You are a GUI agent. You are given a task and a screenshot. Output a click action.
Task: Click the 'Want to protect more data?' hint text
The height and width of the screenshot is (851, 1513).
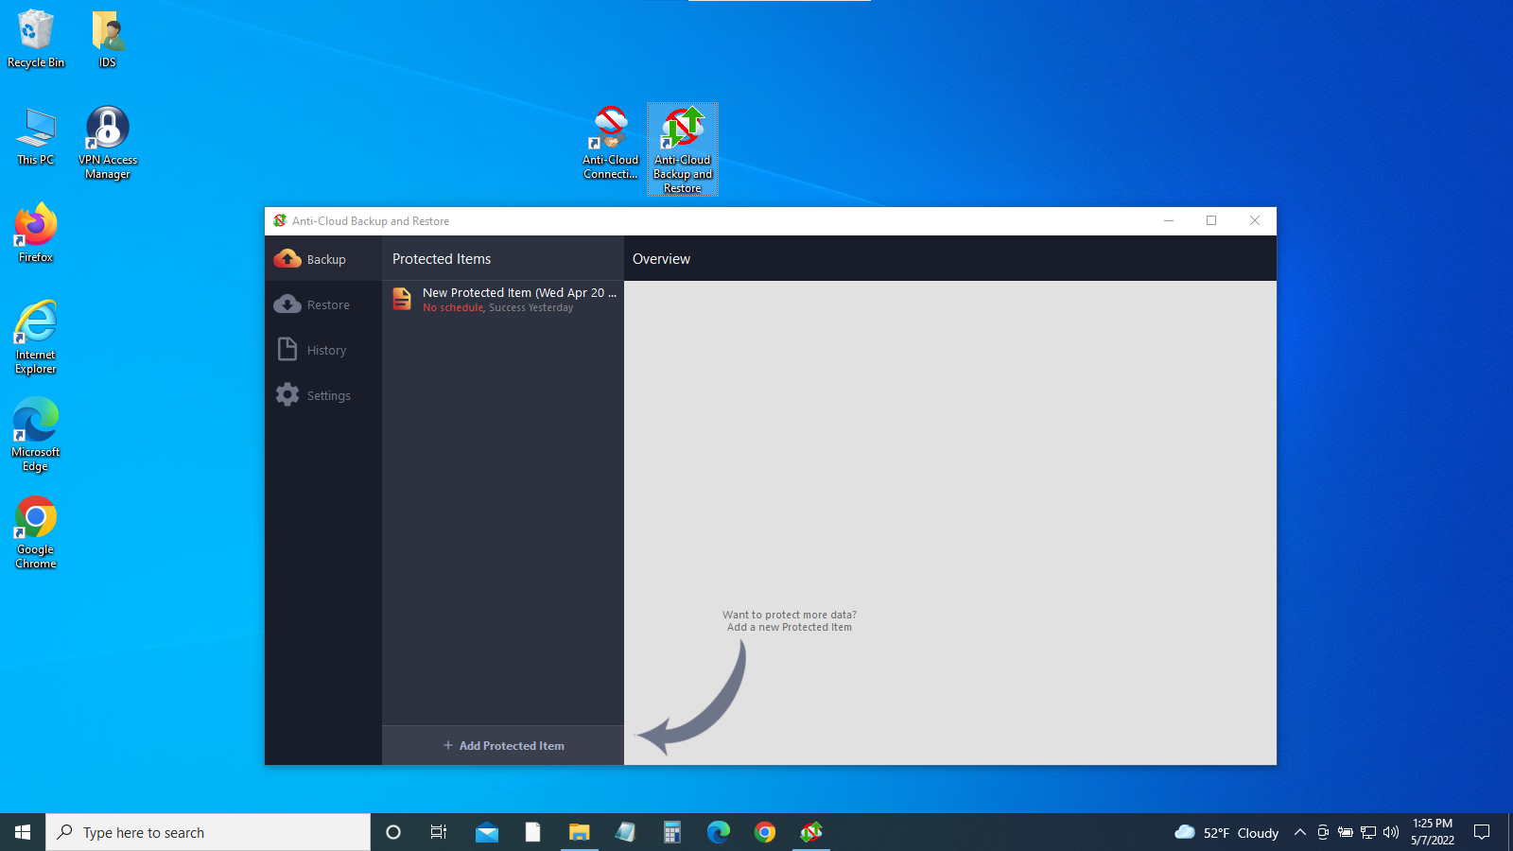pos(790,615)
